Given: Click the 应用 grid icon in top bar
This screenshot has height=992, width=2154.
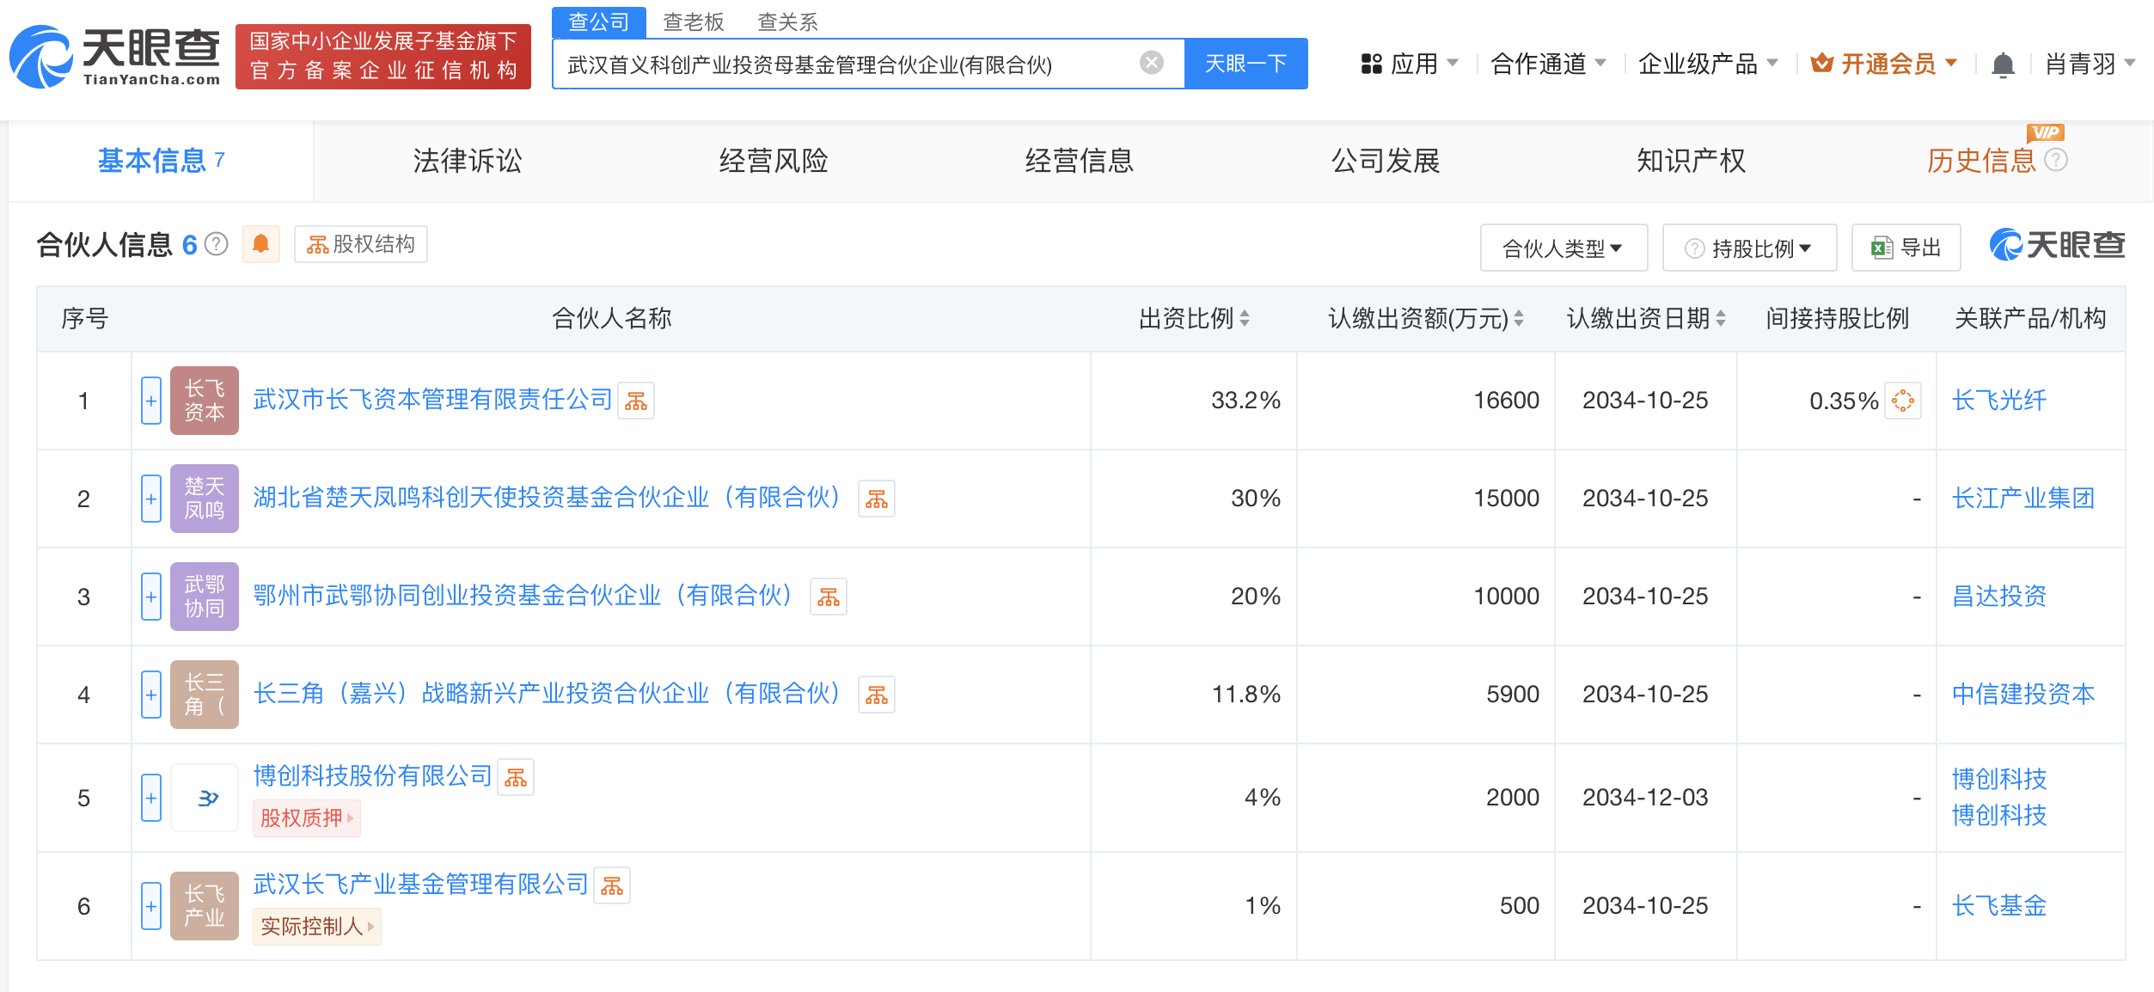Looking at the screenshot, I should 1373,63.
